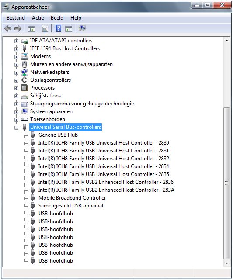The width and height of the screenshot is (233, 280).
Task: Click Scan for hardware changes icon
Action: point(82,28)
